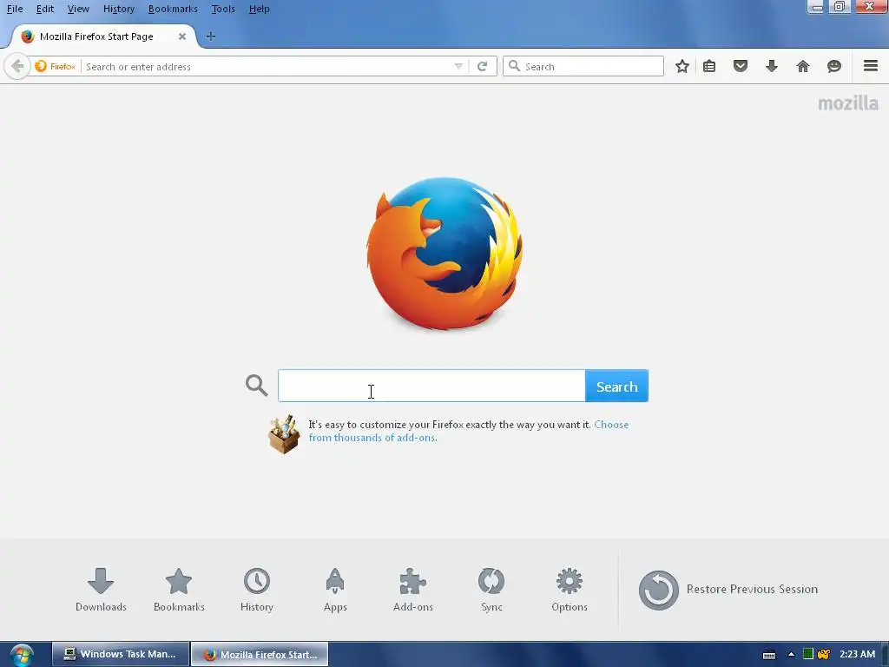
Task: Open the View menu
Action: (78, 9)
